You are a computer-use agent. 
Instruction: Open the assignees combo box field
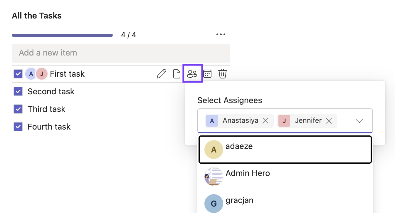(x=285, y=121)
